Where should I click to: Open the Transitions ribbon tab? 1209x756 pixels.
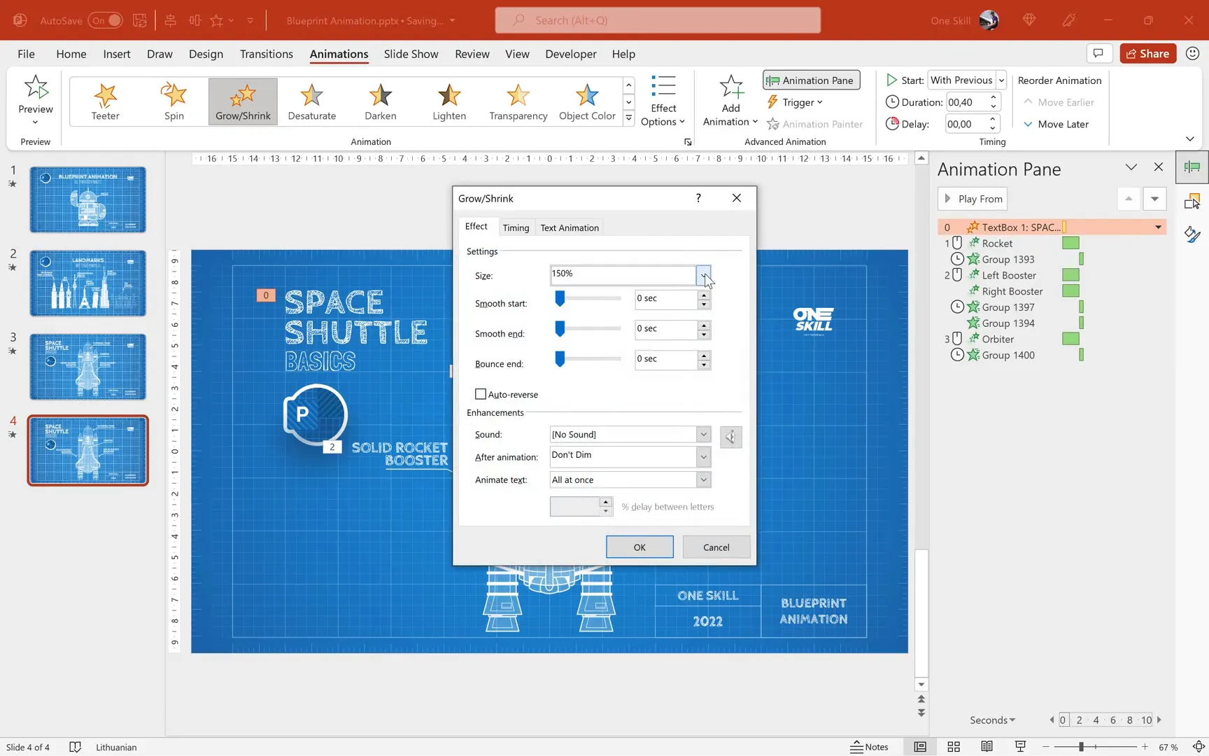click(266, 54)
